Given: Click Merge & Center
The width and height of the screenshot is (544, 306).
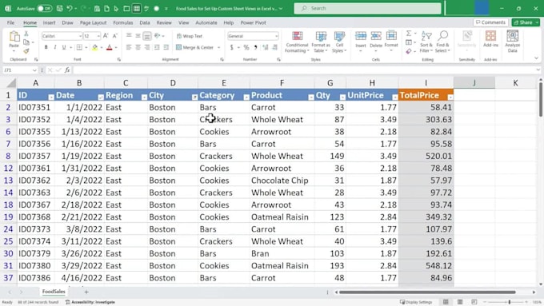Looking at the screenshot, I should click(x=194, y=47).
